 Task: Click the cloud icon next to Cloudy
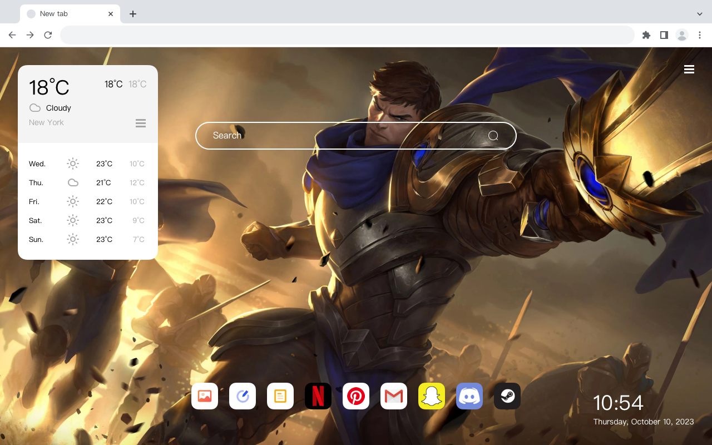[35, 108]
